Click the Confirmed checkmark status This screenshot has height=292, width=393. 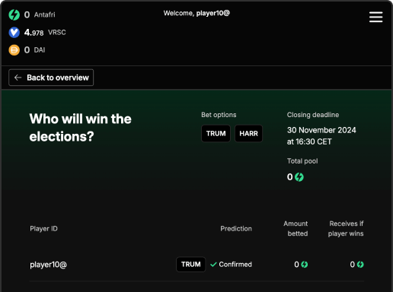(231, 265)
